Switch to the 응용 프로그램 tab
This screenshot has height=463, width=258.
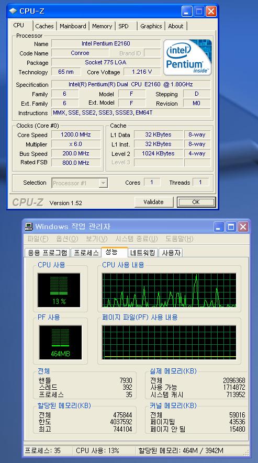click(47, 253)
